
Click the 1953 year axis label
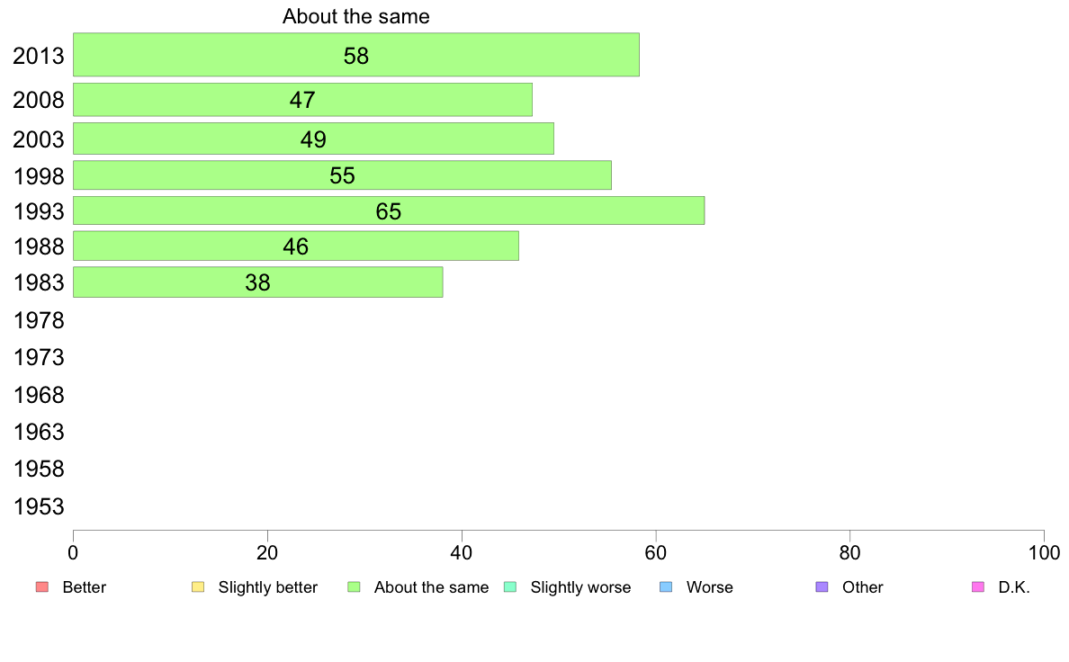coord(39,506)
